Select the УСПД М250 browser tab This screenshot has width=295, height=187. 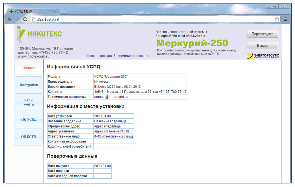pos(32,11)
